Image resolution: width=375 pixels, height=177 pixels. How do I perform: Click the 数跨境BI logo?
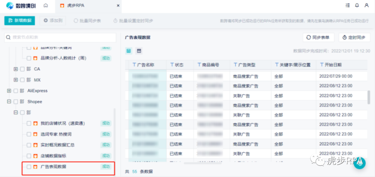point(21,6)
